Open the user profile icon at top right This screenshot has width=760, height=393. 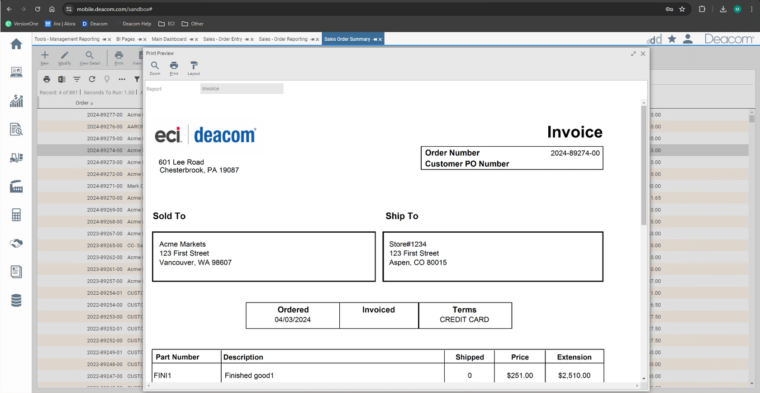coord(688,39)
